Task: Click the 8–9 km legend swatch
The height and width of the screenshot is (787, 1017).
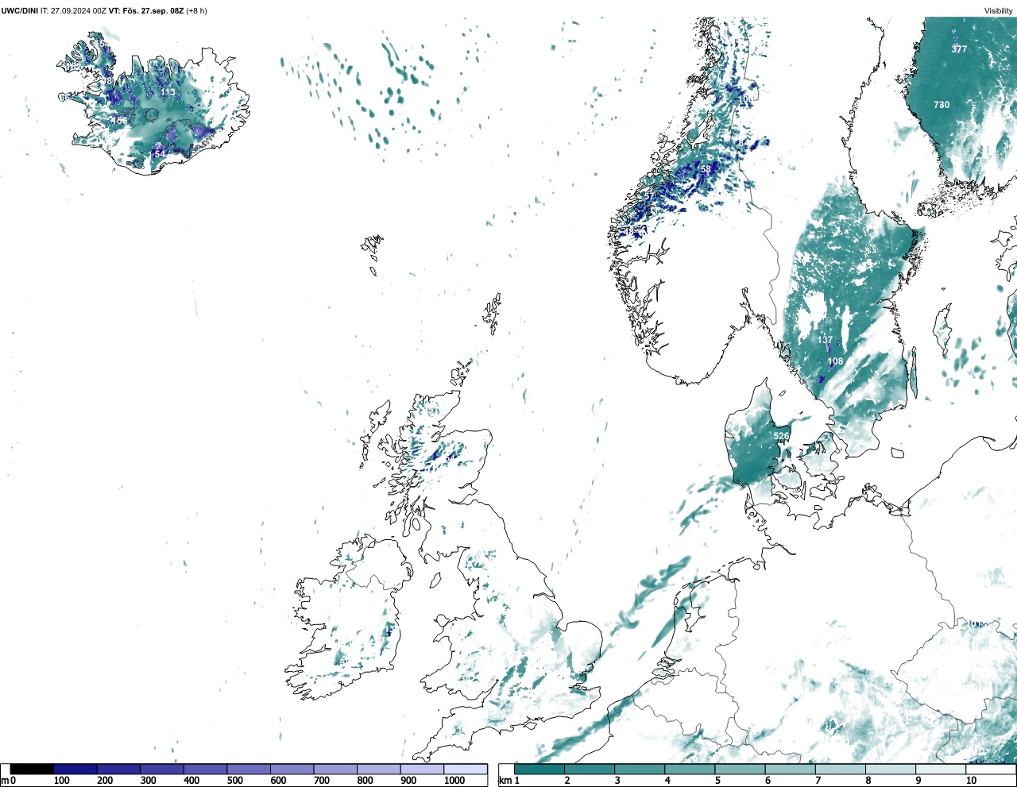Action: click(889, 769)
